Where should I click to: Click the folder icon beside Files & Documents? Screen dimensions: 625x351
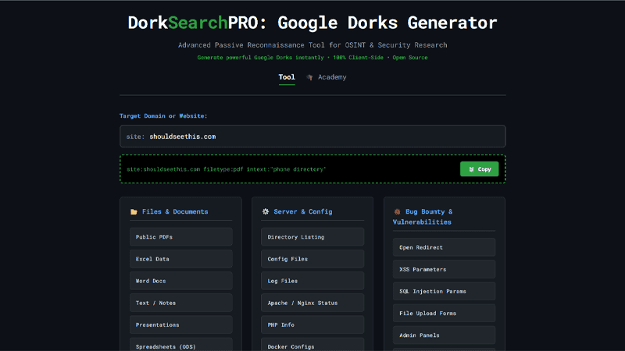[134, 211]
